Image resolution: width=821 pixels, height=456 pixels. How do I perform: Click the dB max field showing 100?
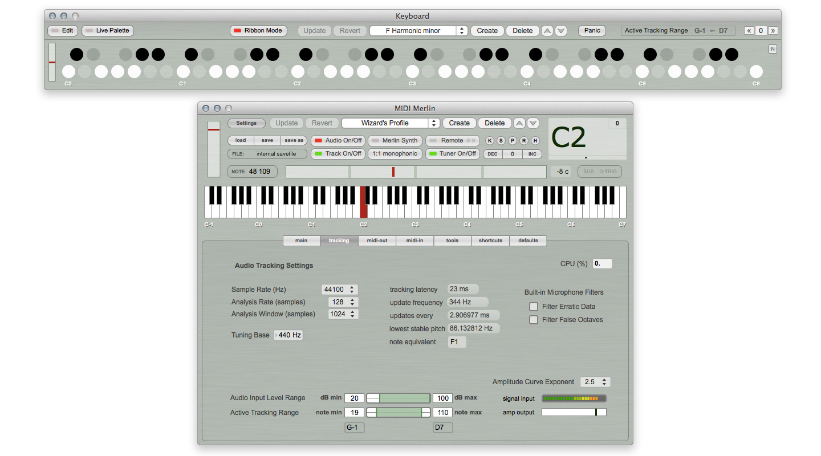442,398
